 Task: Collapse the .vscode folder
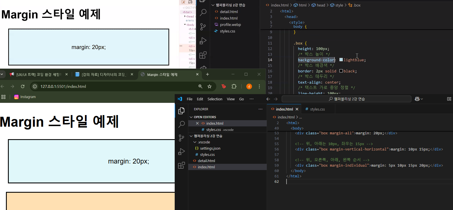[195, 142]
